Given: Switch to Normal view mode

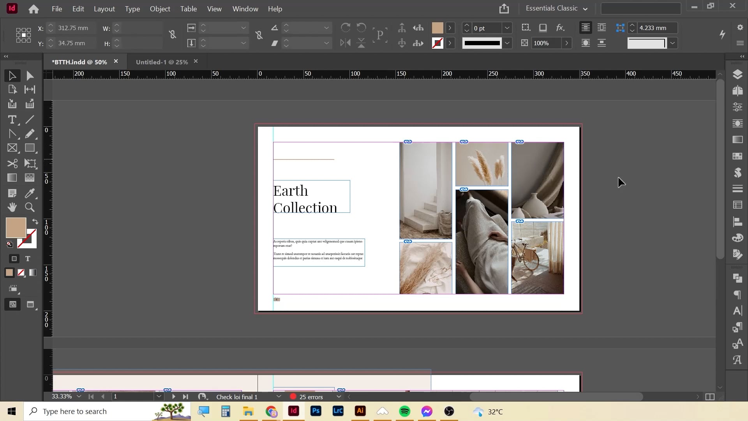Looking at the screenshot, I should [13, 304].
